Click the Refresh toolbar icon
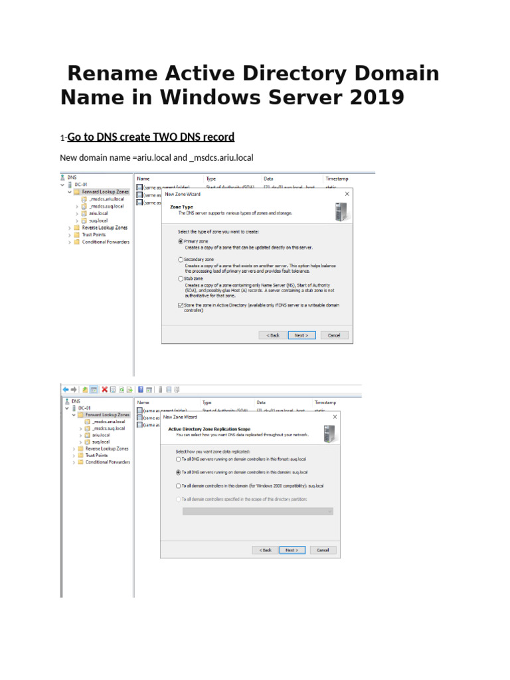 pos(122,390)
